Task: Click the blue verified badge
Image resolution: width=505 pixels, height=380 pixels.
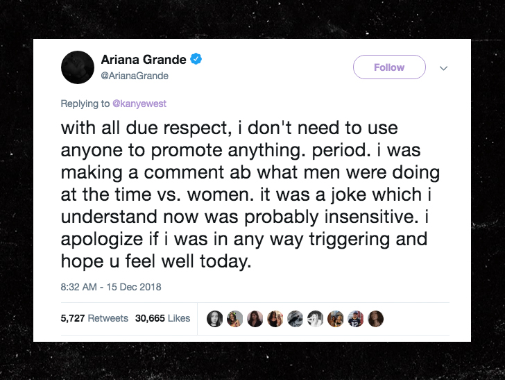Action: 196,59
